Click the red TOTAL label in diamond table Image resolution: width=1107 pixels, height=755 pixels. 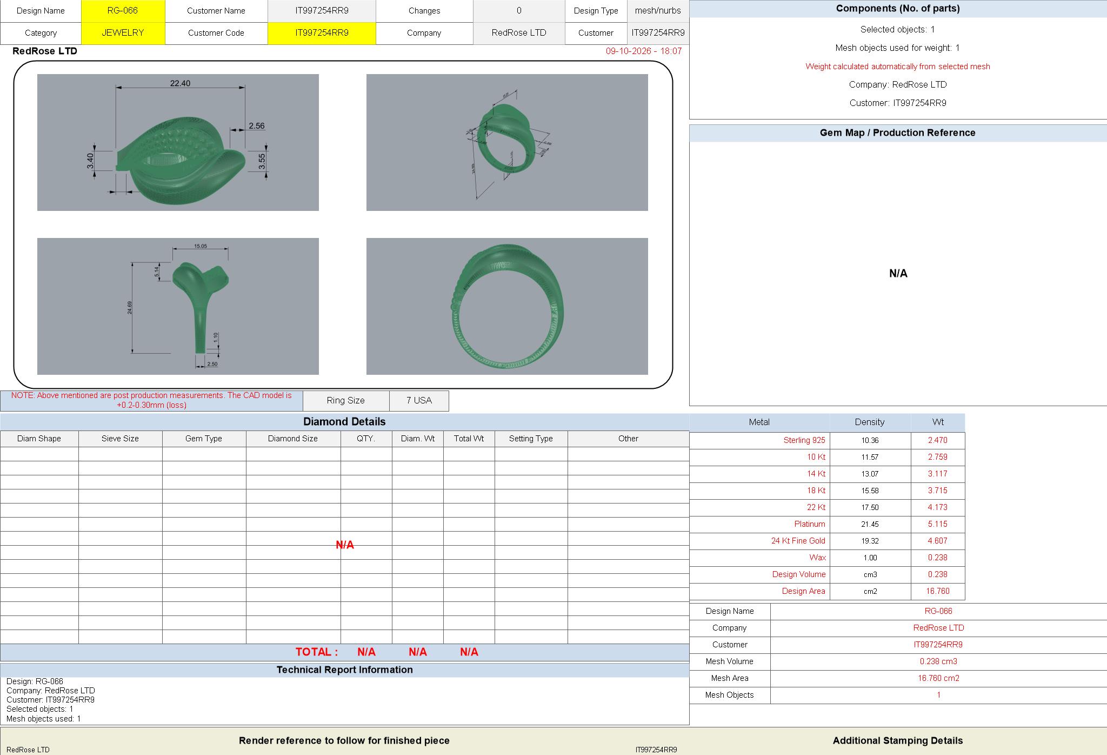tap(316, 652)
